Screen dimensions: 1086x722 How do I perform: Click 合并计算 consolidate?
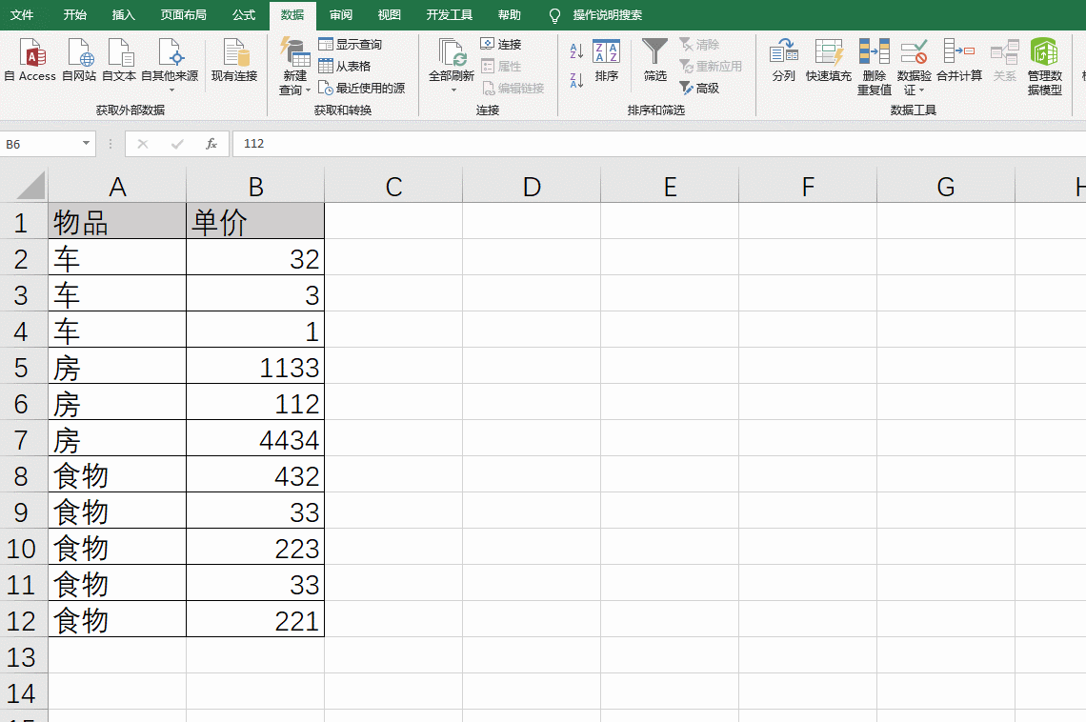(x=959, y=61)
